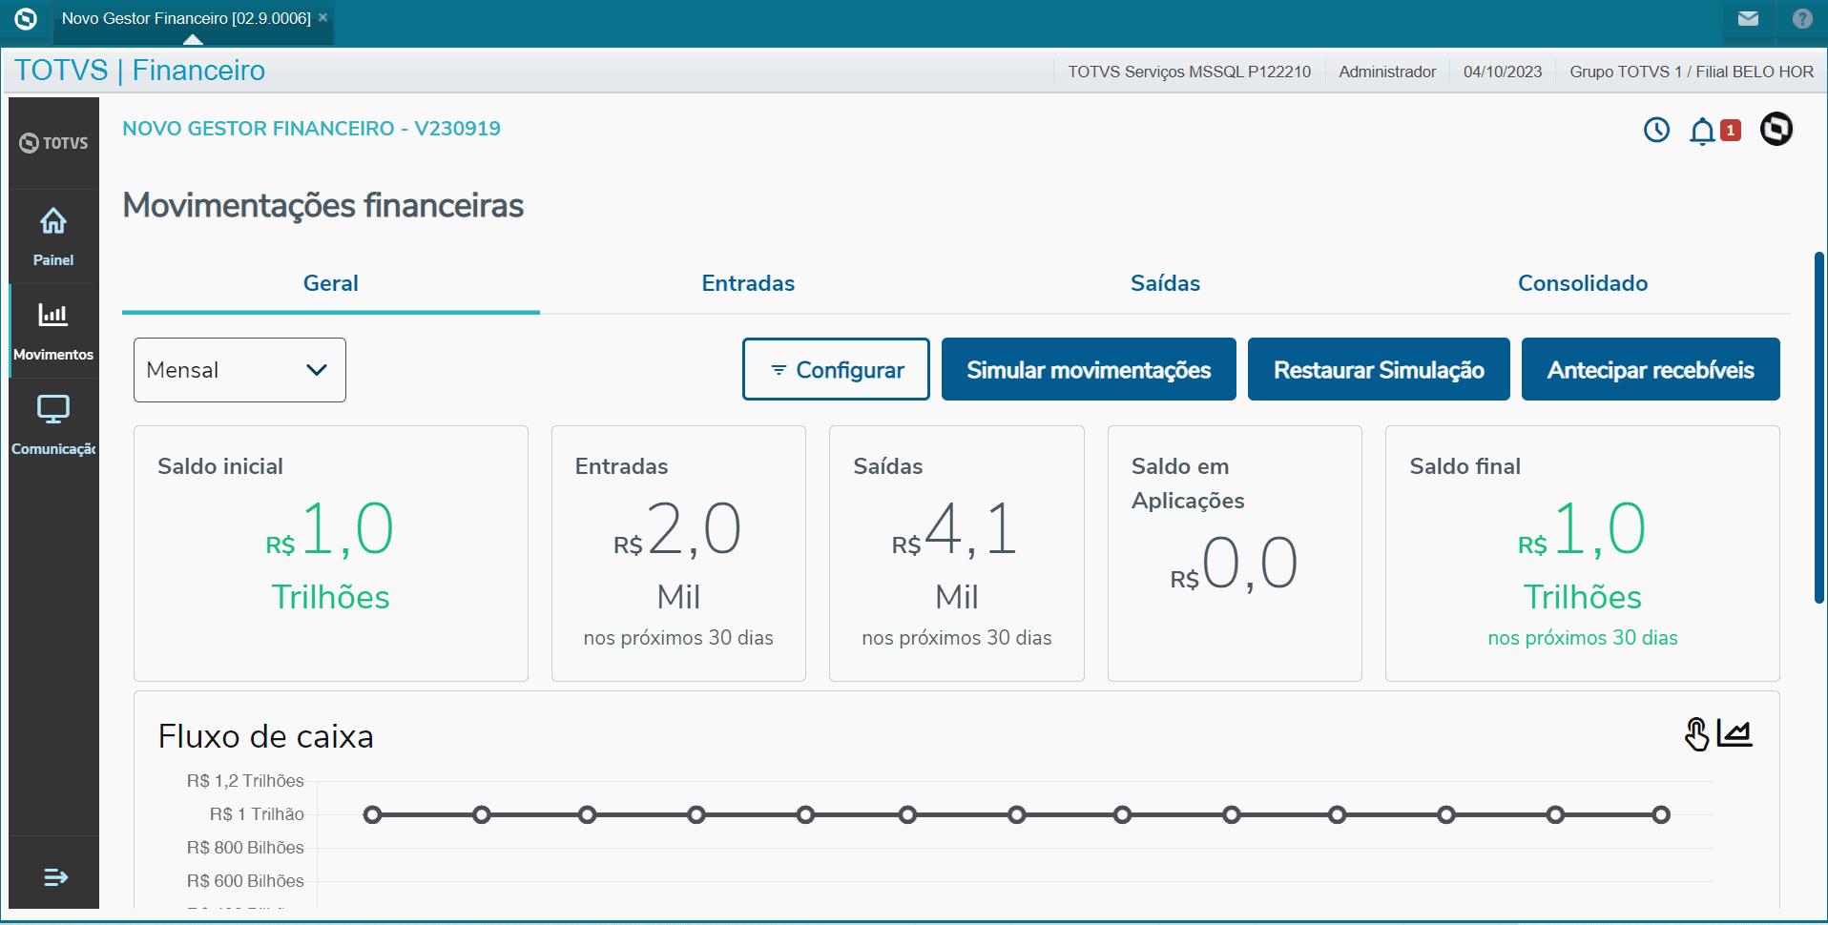The image size is (1828, 925).
Task: Click the R$ 1 Trilhão axis label
Action: pos(257,814)
